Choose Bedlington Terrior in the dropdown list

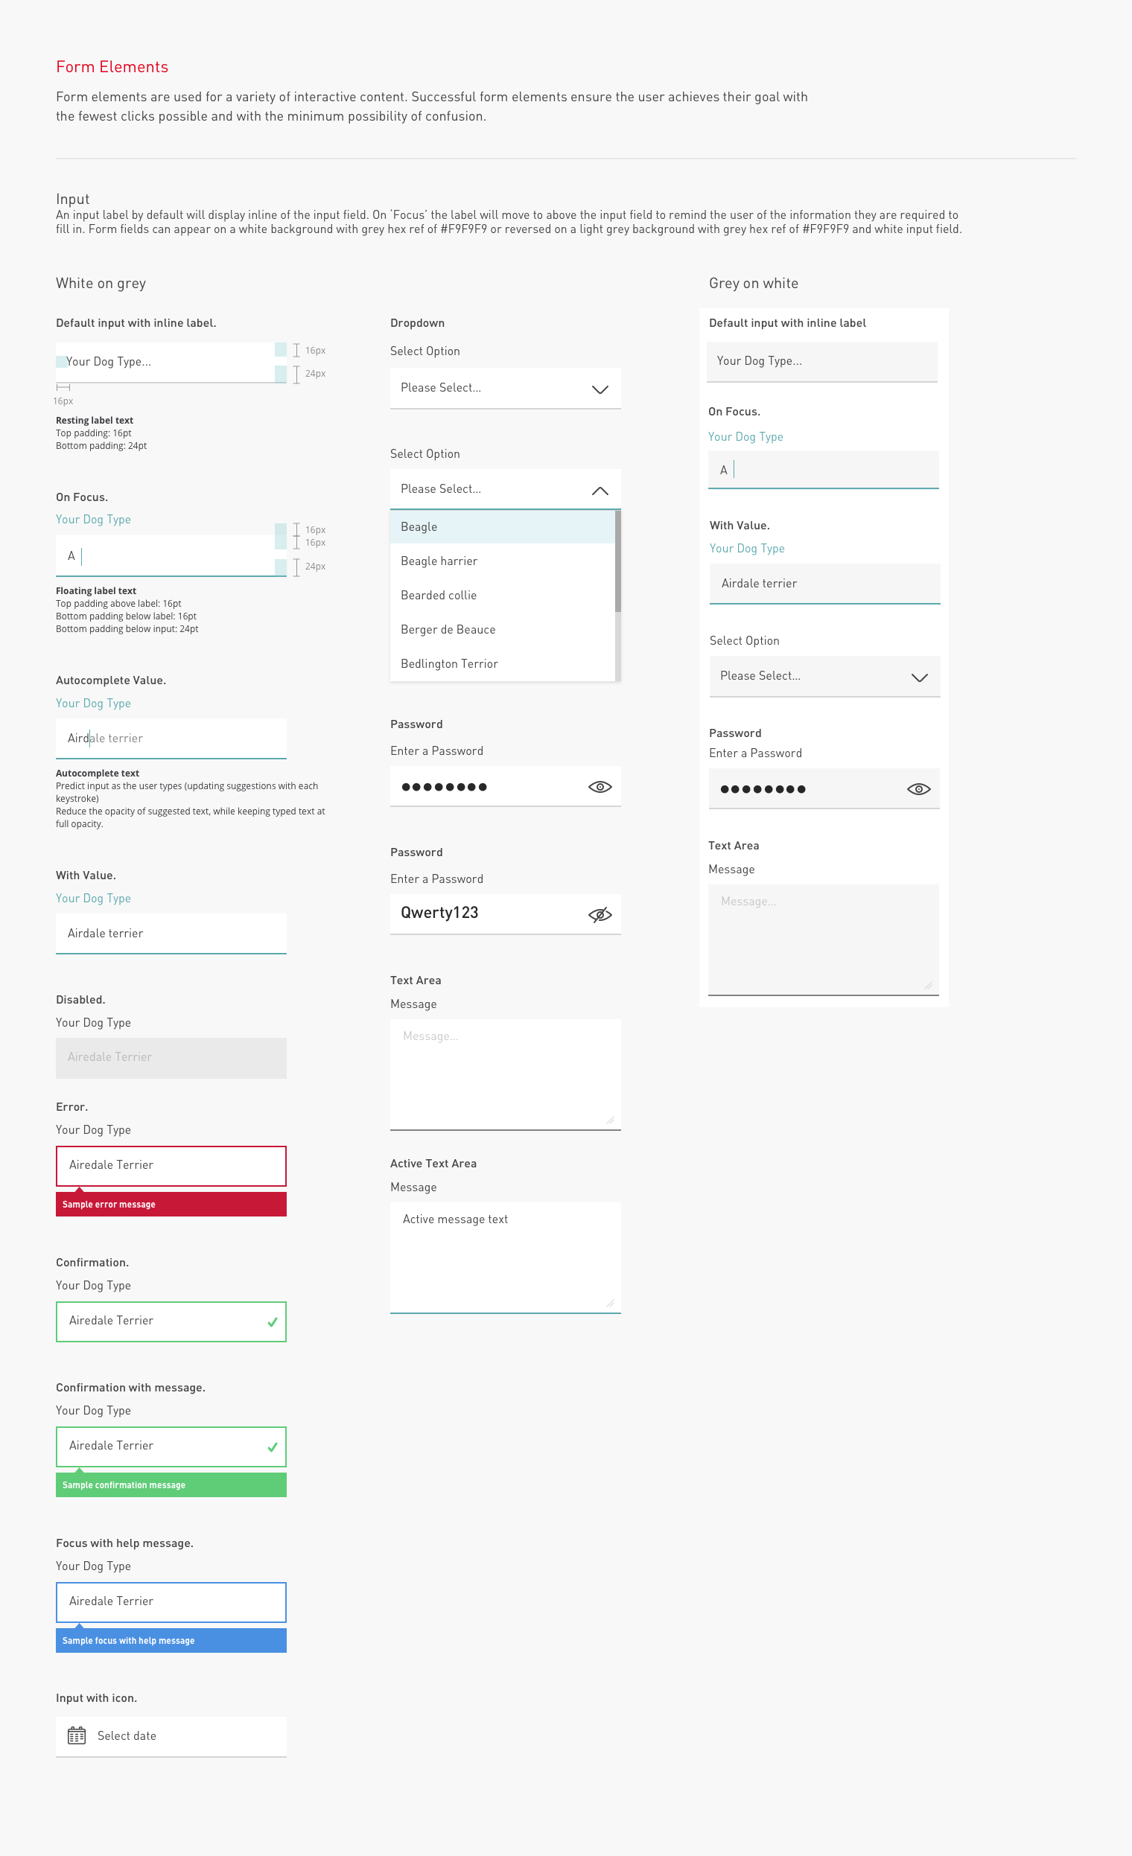(x=449, y=663)
